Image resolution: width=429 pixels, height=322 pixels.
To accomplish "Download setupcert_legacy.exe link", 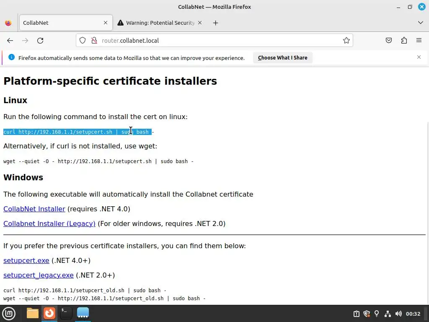I will [x=38, y=275].
